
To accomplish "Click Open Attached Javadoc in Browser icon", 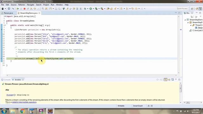I will [x=173, y=79].
